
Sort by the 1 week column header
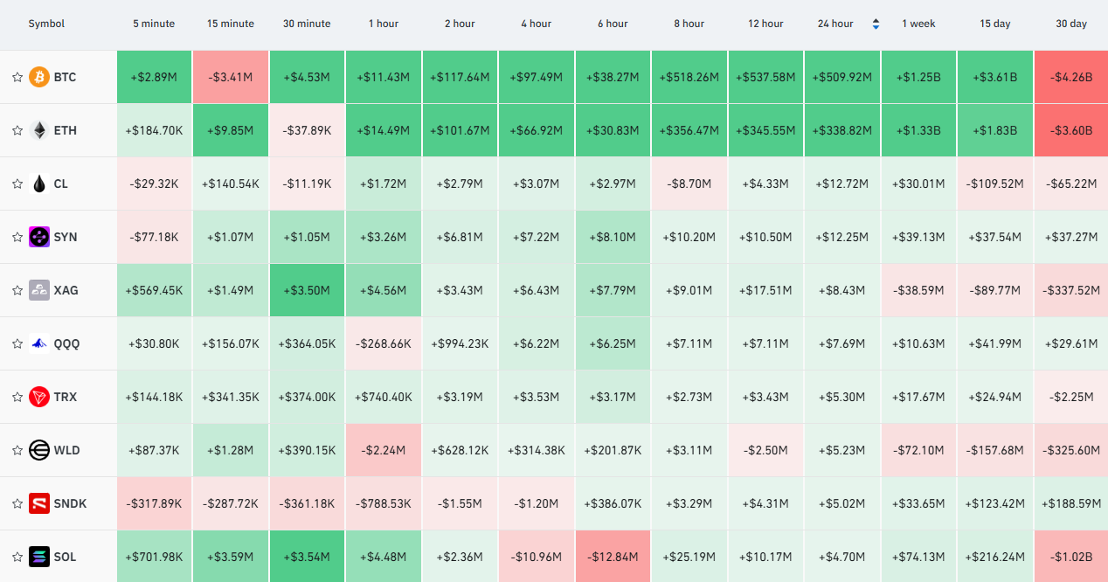tap(918, 24)
